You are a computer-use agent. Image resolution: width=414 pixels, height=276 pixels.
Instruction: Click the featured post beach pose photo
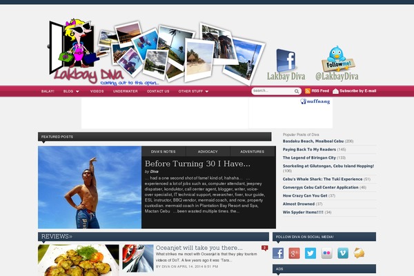tap(90, 187)
